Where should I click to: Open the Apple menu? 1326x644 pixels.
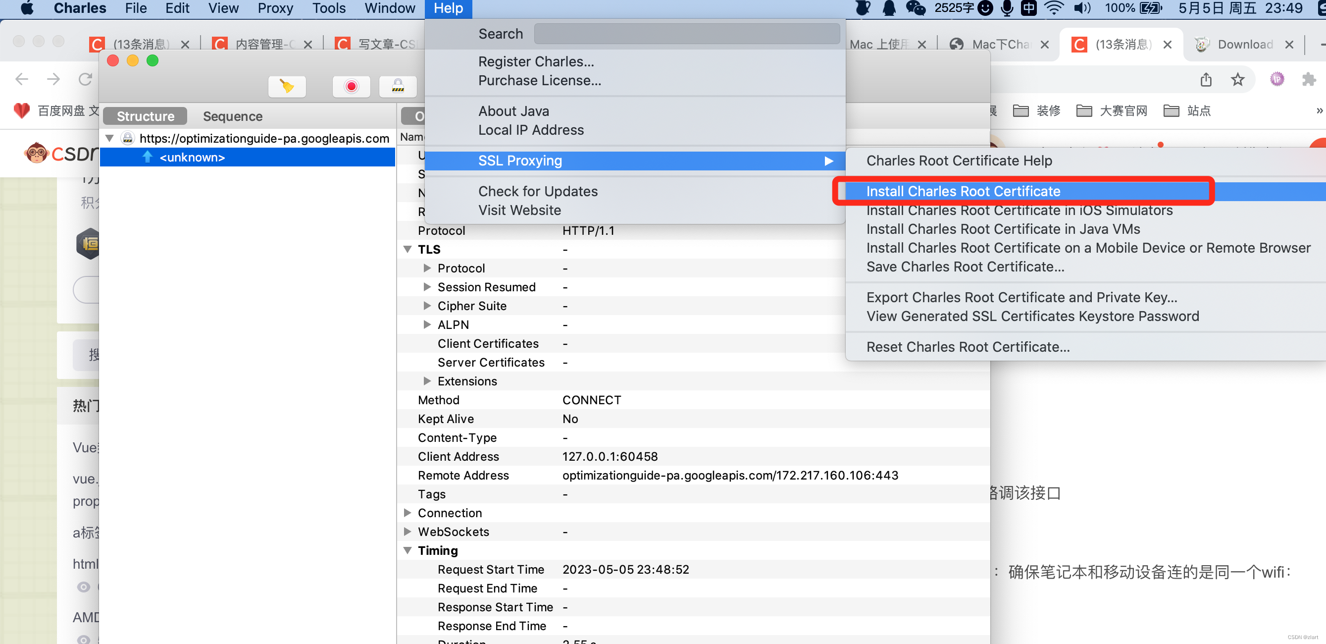[27, 8]
